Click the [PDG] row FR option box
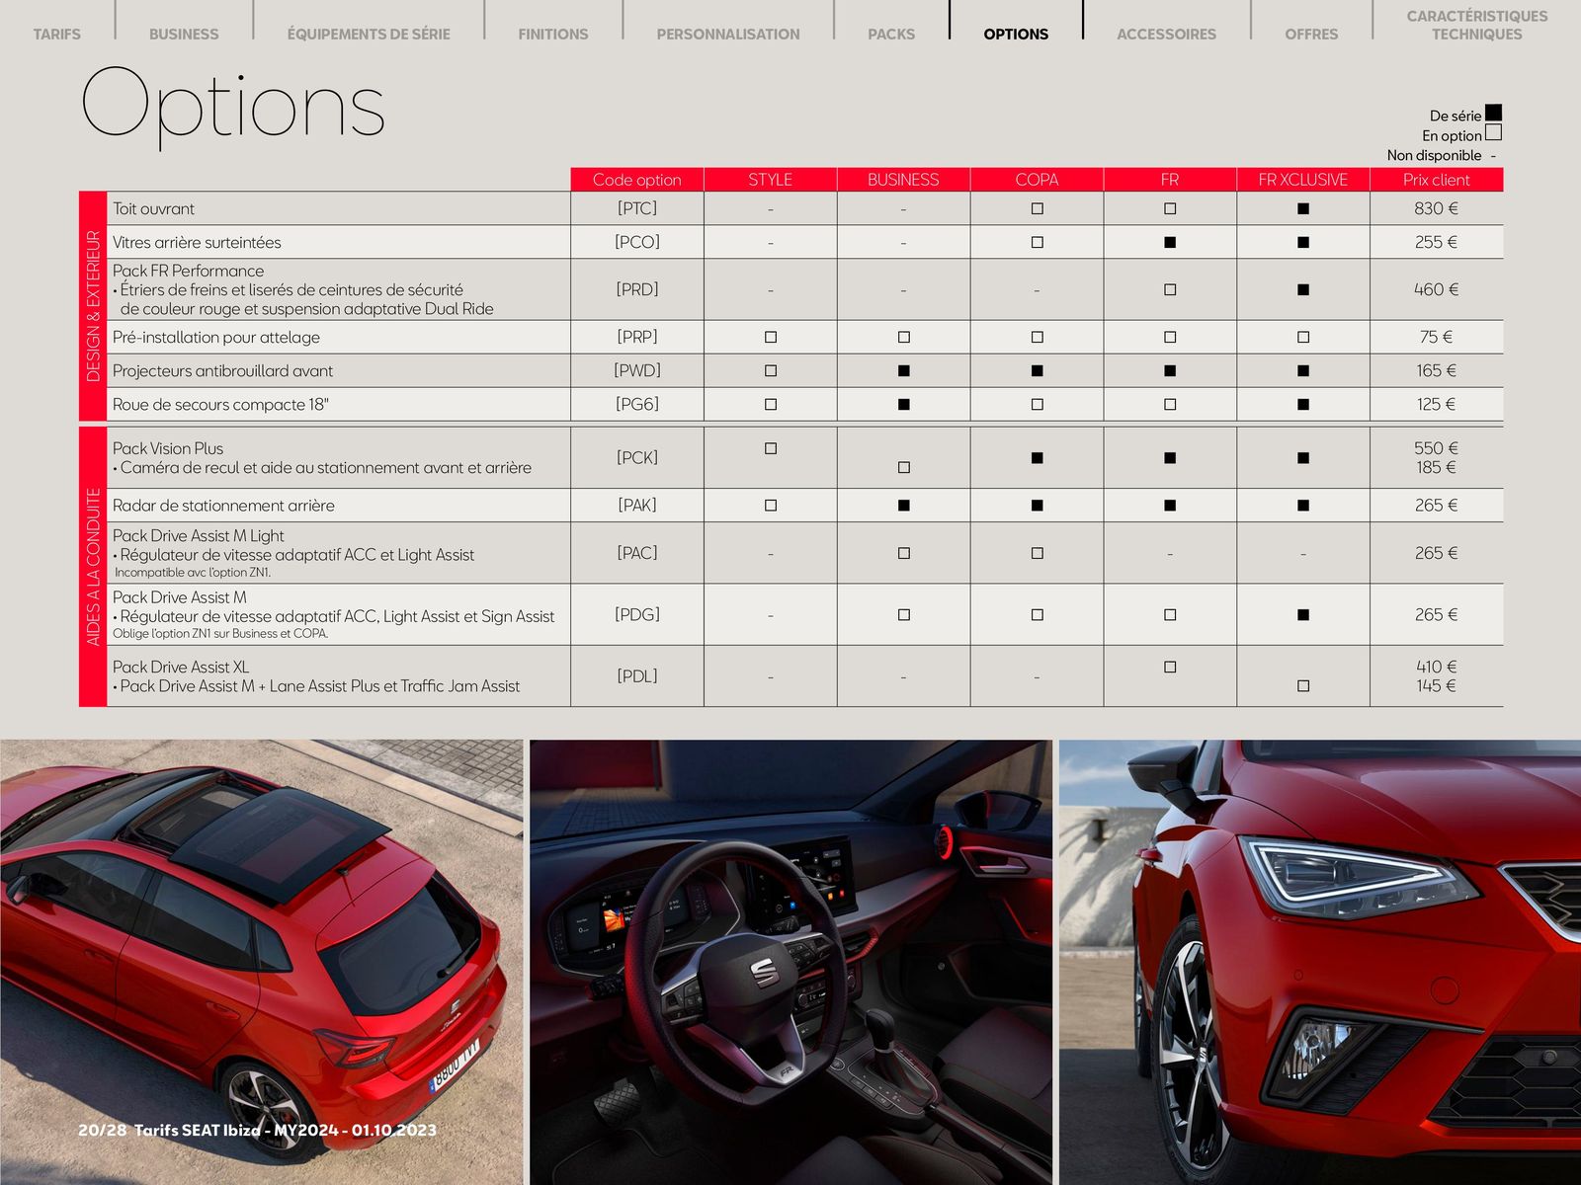This screenshot has height=1185, width=1581. pyautogui.click(x=1170, y=614)
